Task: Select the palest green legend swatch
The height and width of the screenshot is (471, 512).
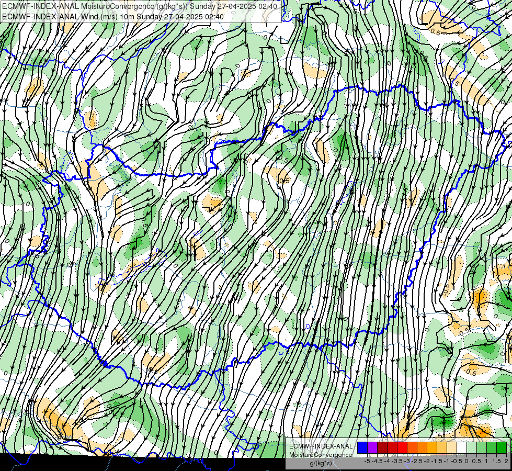Action: point(472,447)
